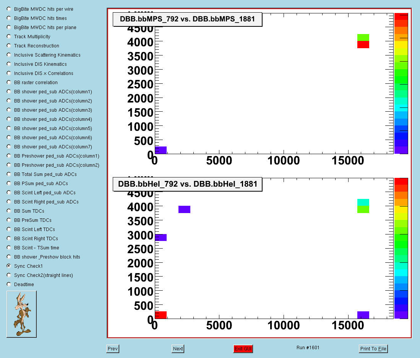Click the DBB.bbMPS_792 vs. DBB.bbMPS_1881 title box
This screenshot has width=420, height=358.
[x=187, y=19]
